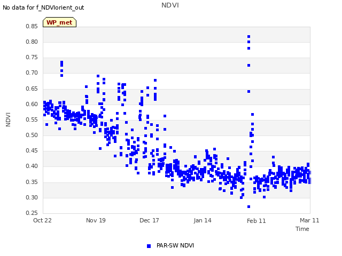This screenshot has height=256, width=342.
Task: Click the highest data point near 0.82
Action: point(248,37)
